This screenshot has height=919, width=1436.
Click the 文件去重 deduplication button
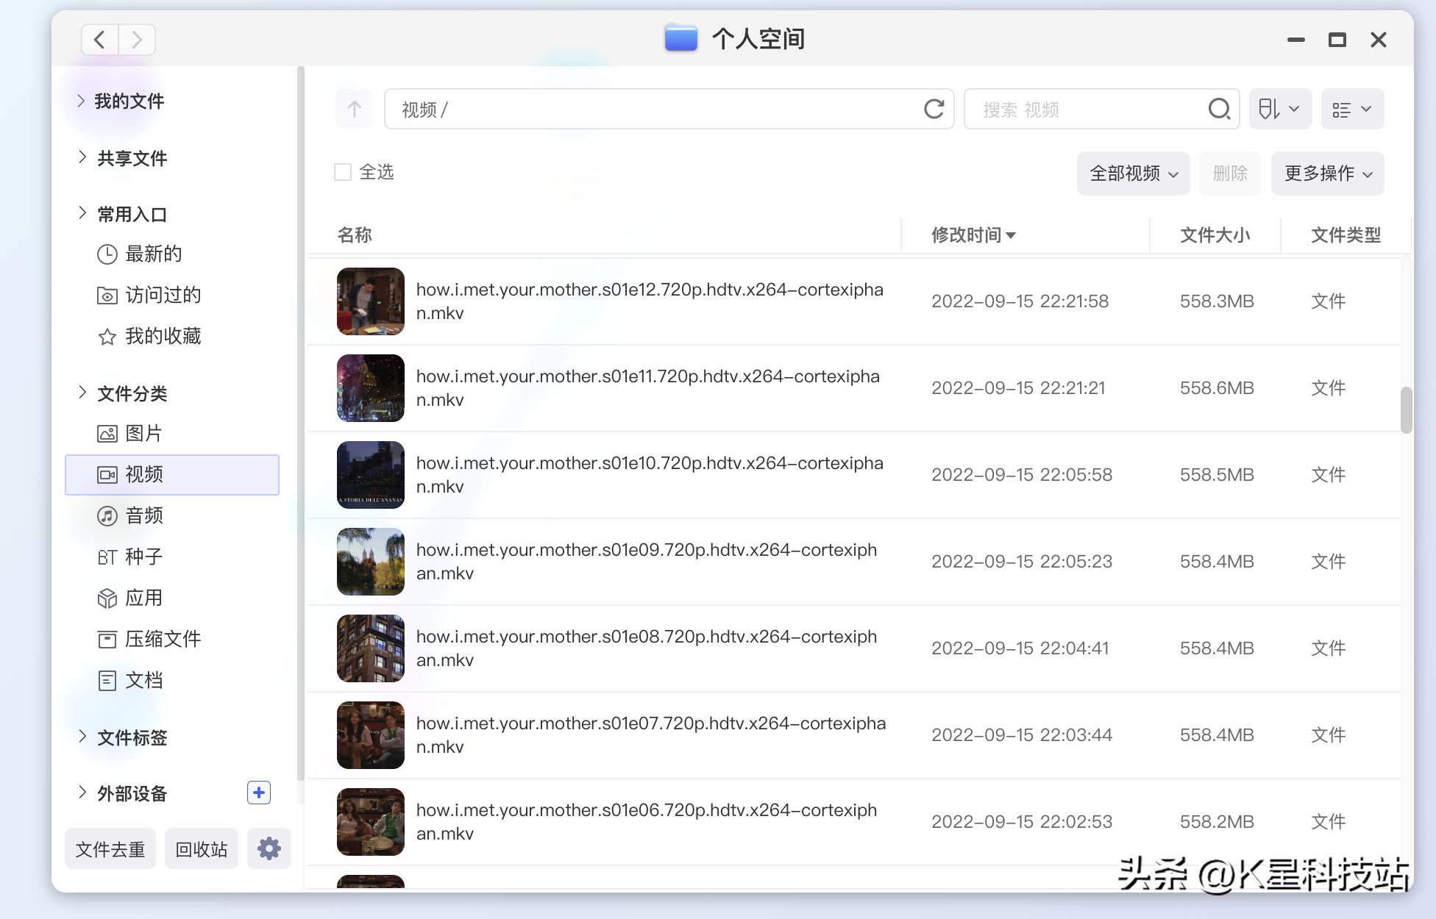(110, 848)
